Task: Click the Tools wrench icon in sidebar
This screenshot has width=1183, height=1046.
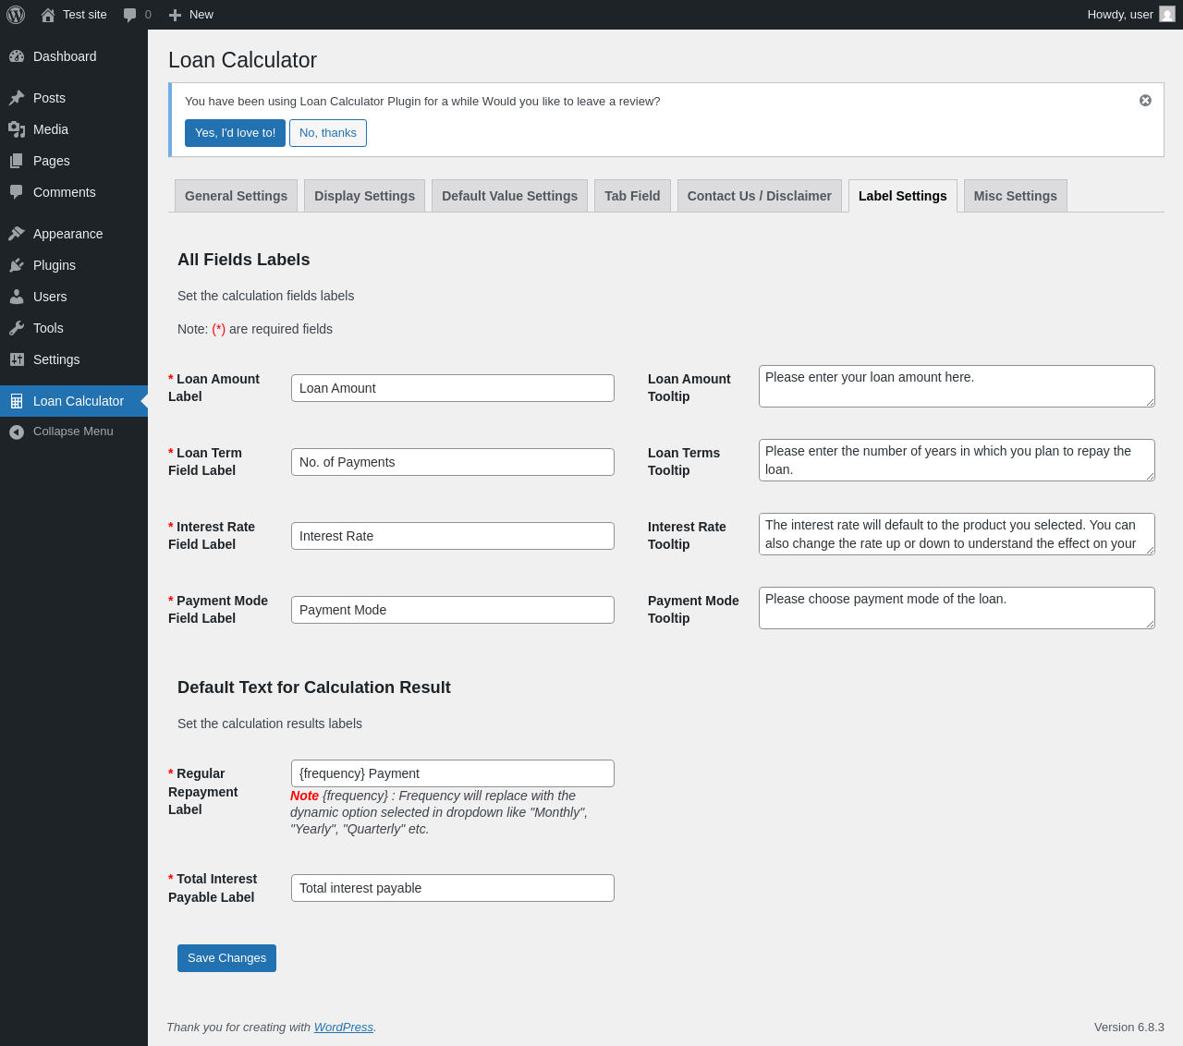Action: click(17, 328)
